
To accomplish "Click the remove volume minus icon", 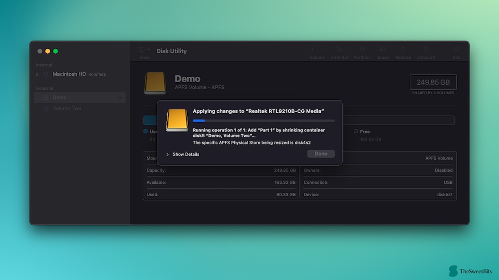I will pyautogui.click(x=322, y=49).
